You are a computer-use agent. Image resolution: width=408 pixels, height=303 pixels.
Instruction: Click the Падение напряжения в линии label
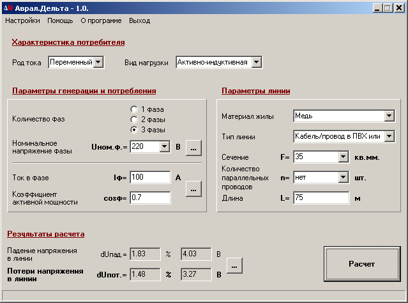click(42, 254)
